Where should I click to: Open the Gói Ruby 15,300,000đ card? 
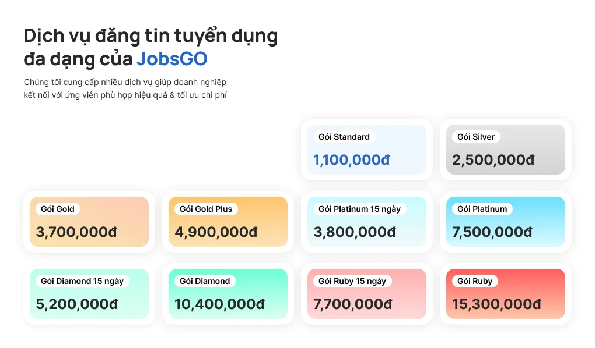point(505,294)
